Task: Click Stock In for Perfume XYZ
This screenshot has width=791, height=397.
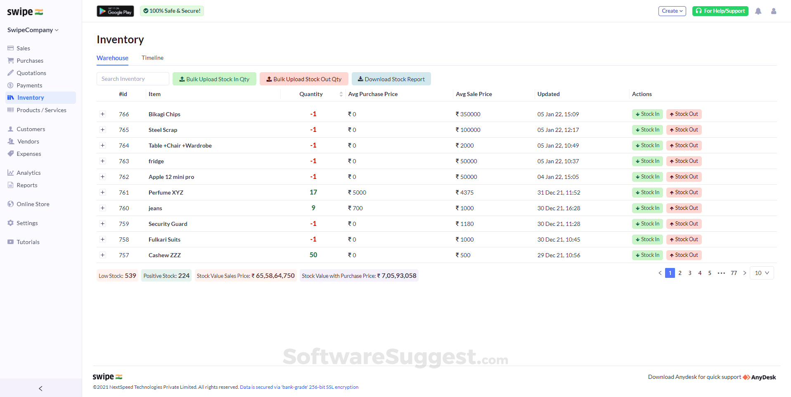Action: (647, 192)
